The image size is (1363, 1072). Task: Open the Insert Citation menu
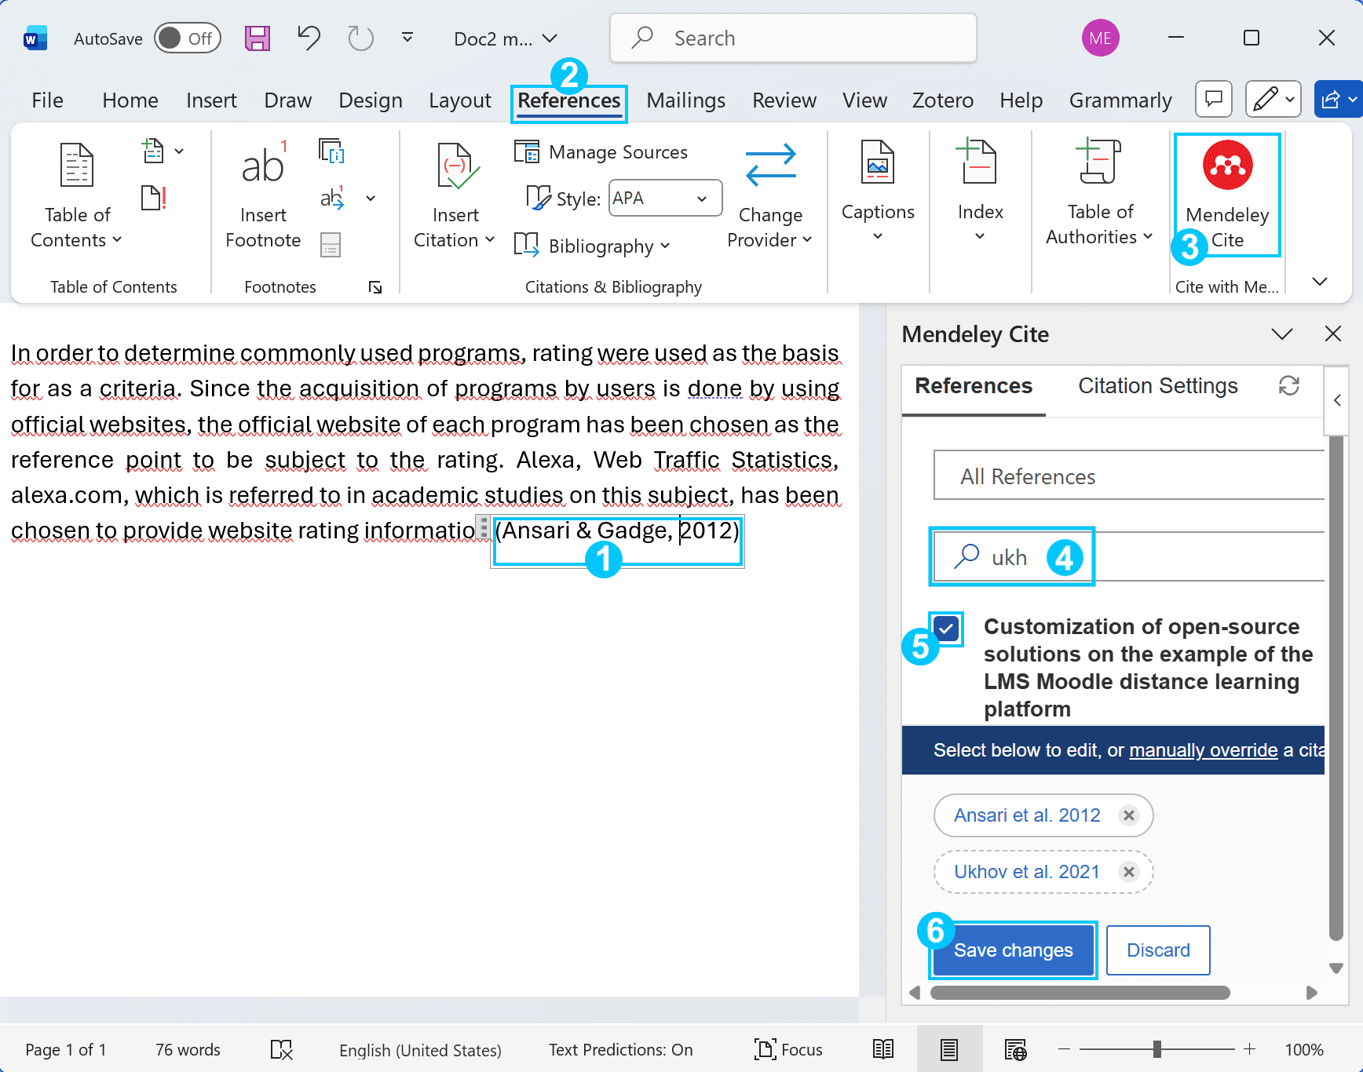(455, 195)
